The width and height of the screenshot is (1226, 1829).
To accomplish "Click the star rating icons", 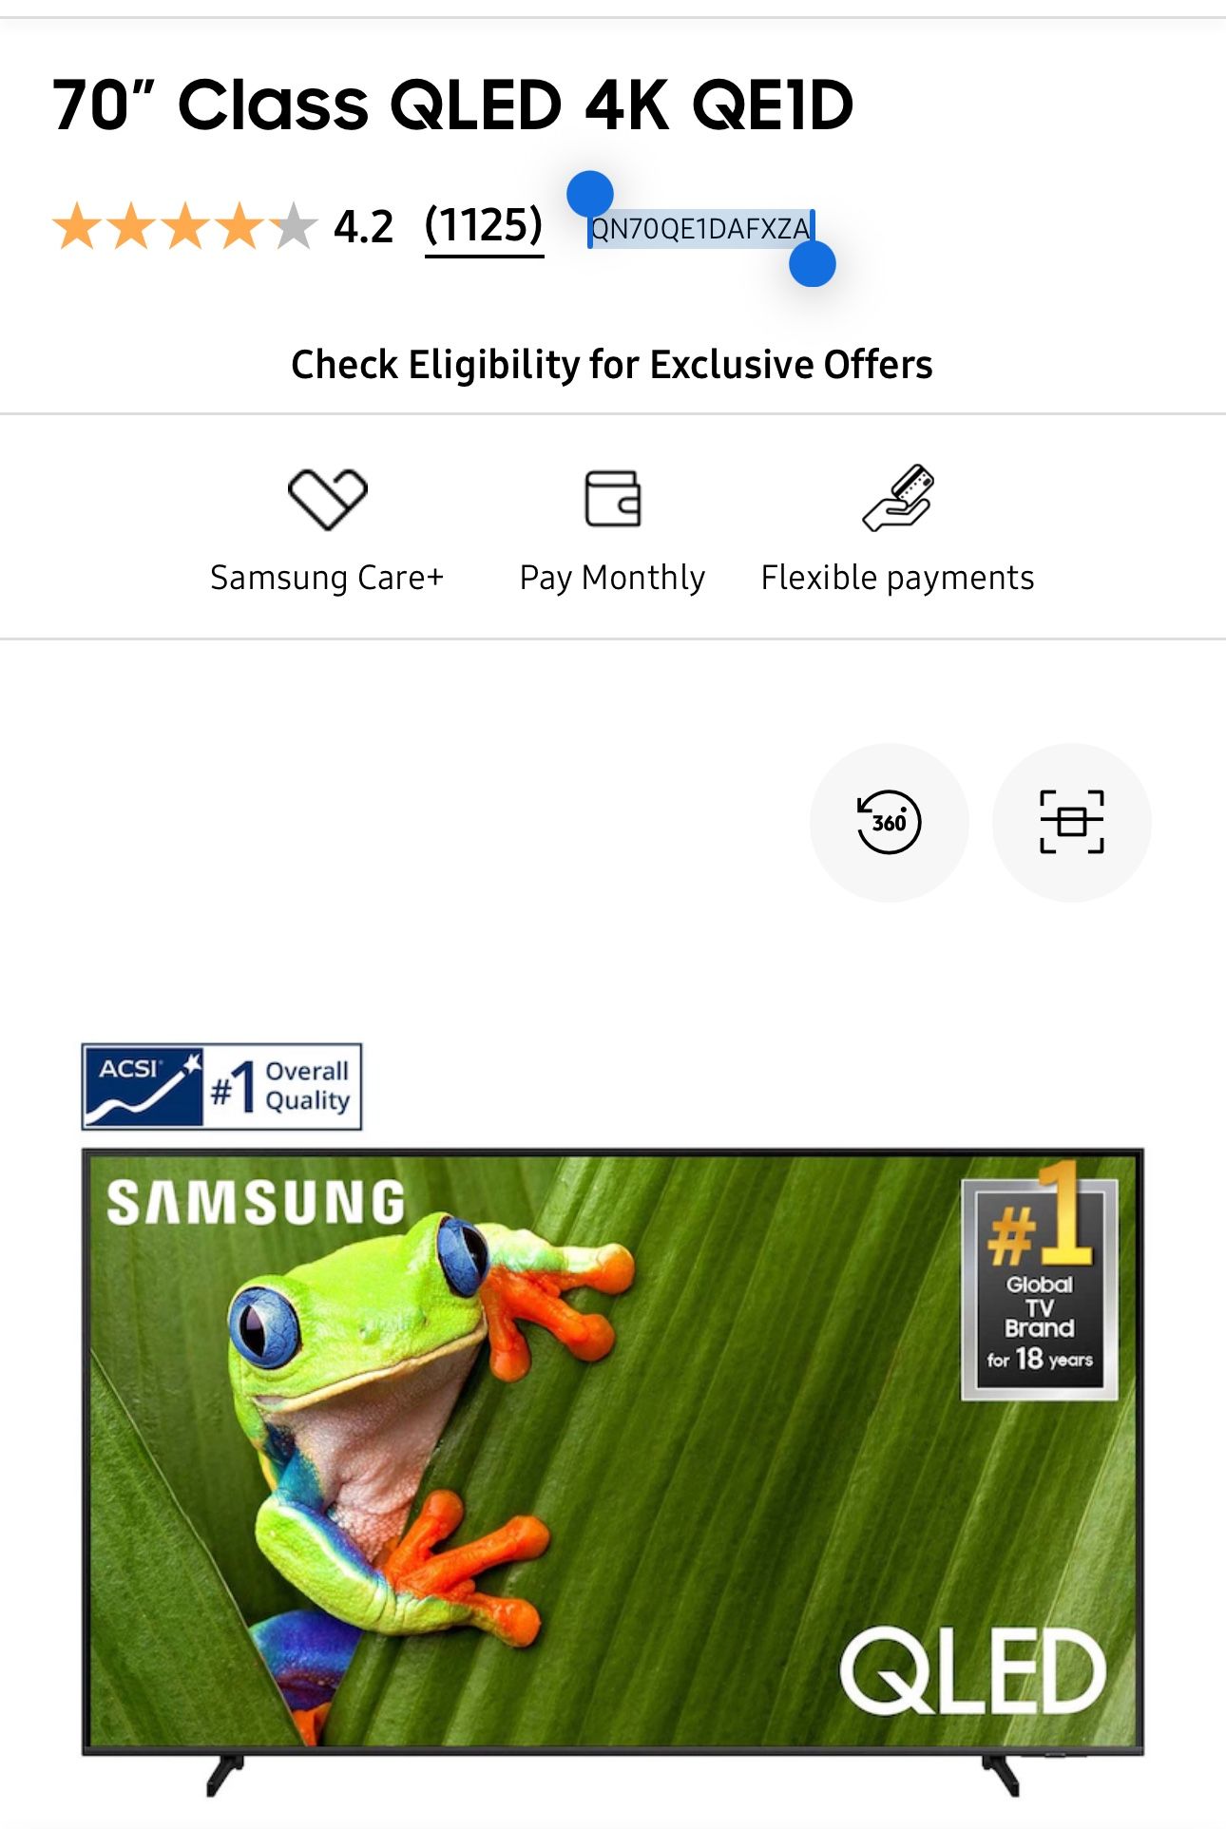I will (184, 227).
